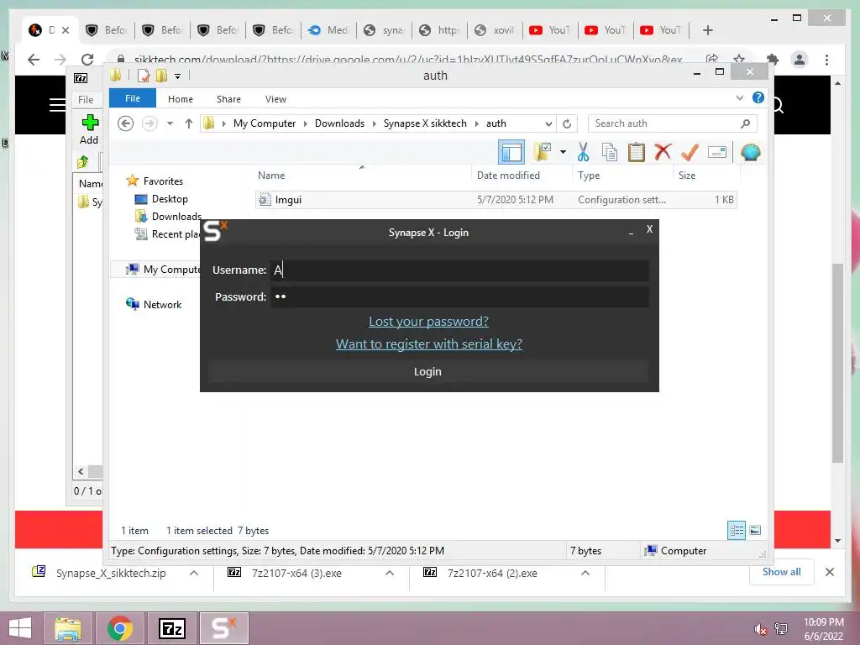Image resolution: width=860 pixels, height=645 pixels.
Task: Open Chrome extensions puzzle icon
Action: (773, 60)
